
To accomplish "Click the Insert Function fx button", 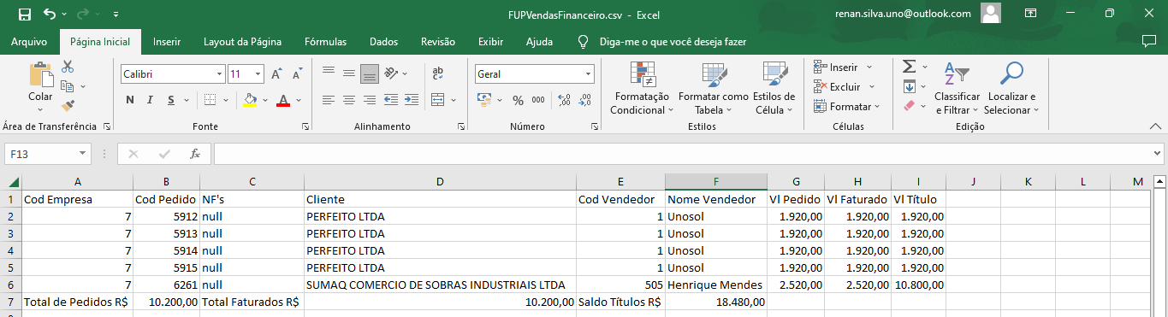I will click(195, 154).
